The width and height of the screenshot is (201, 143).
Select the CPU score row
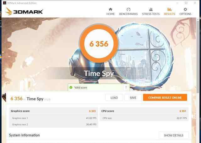(144, 111)
